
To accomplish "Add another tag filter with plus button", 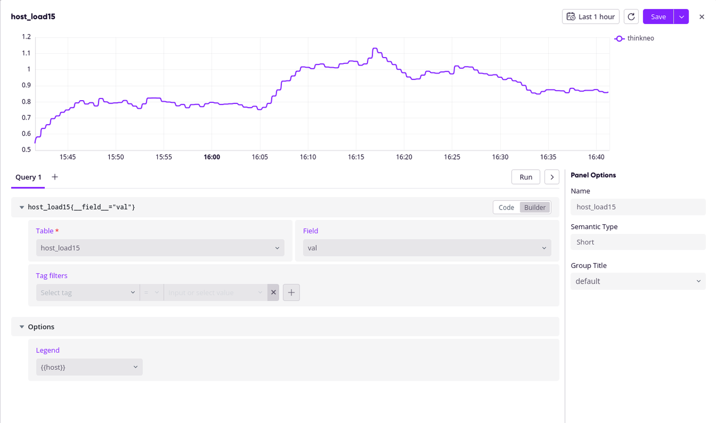I will [x=291, y=293].
